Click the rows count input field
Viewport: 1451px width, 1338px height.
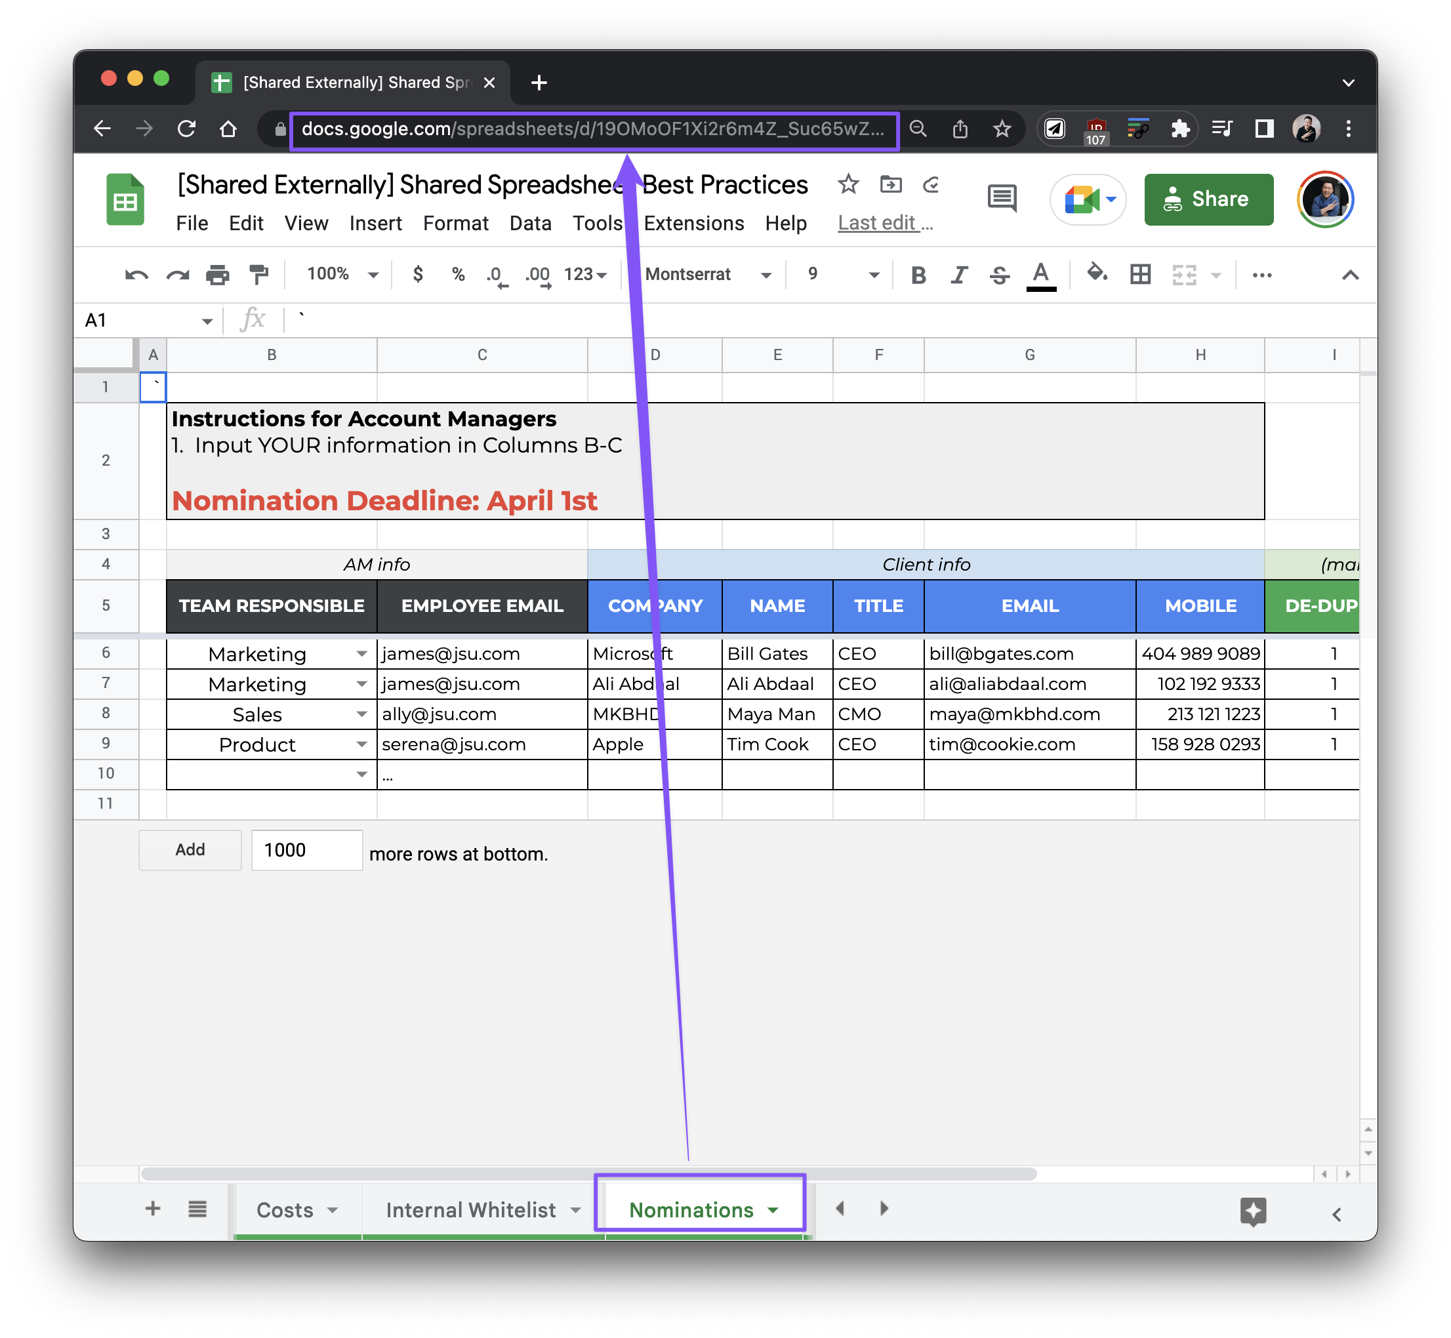(x=306, y=850)
